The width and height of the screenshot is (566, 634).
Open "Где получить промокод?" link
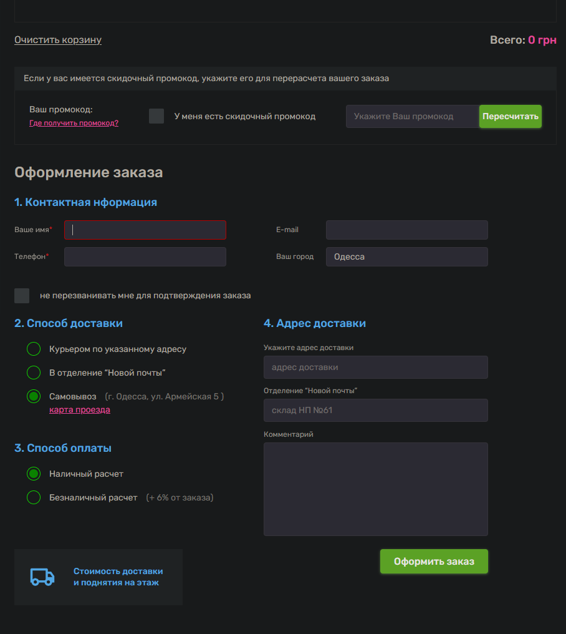point(74,123)
